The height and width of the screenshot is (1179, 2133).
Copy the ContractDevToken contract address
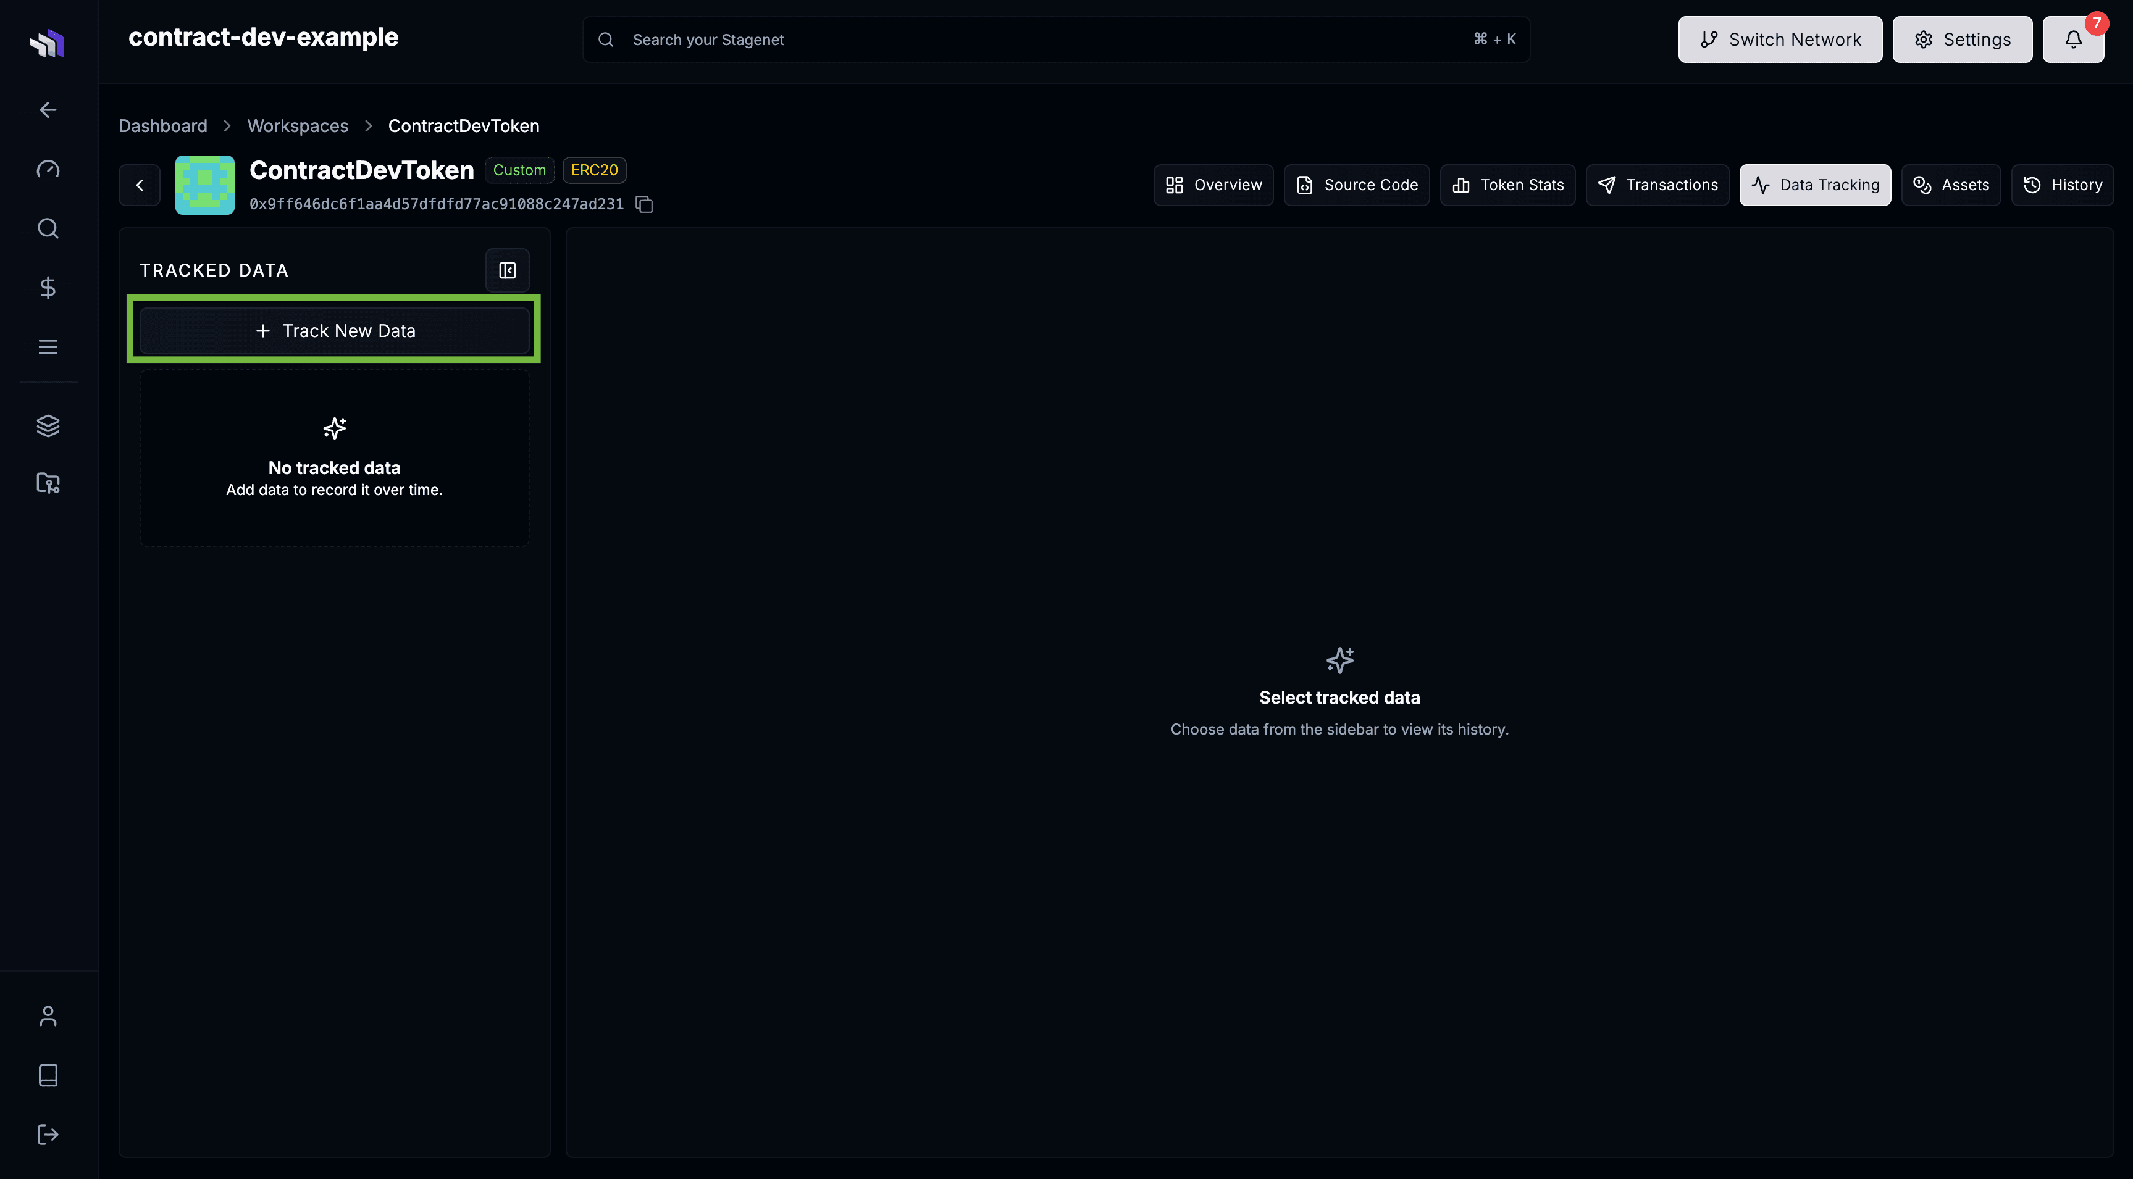pos(644,204)
